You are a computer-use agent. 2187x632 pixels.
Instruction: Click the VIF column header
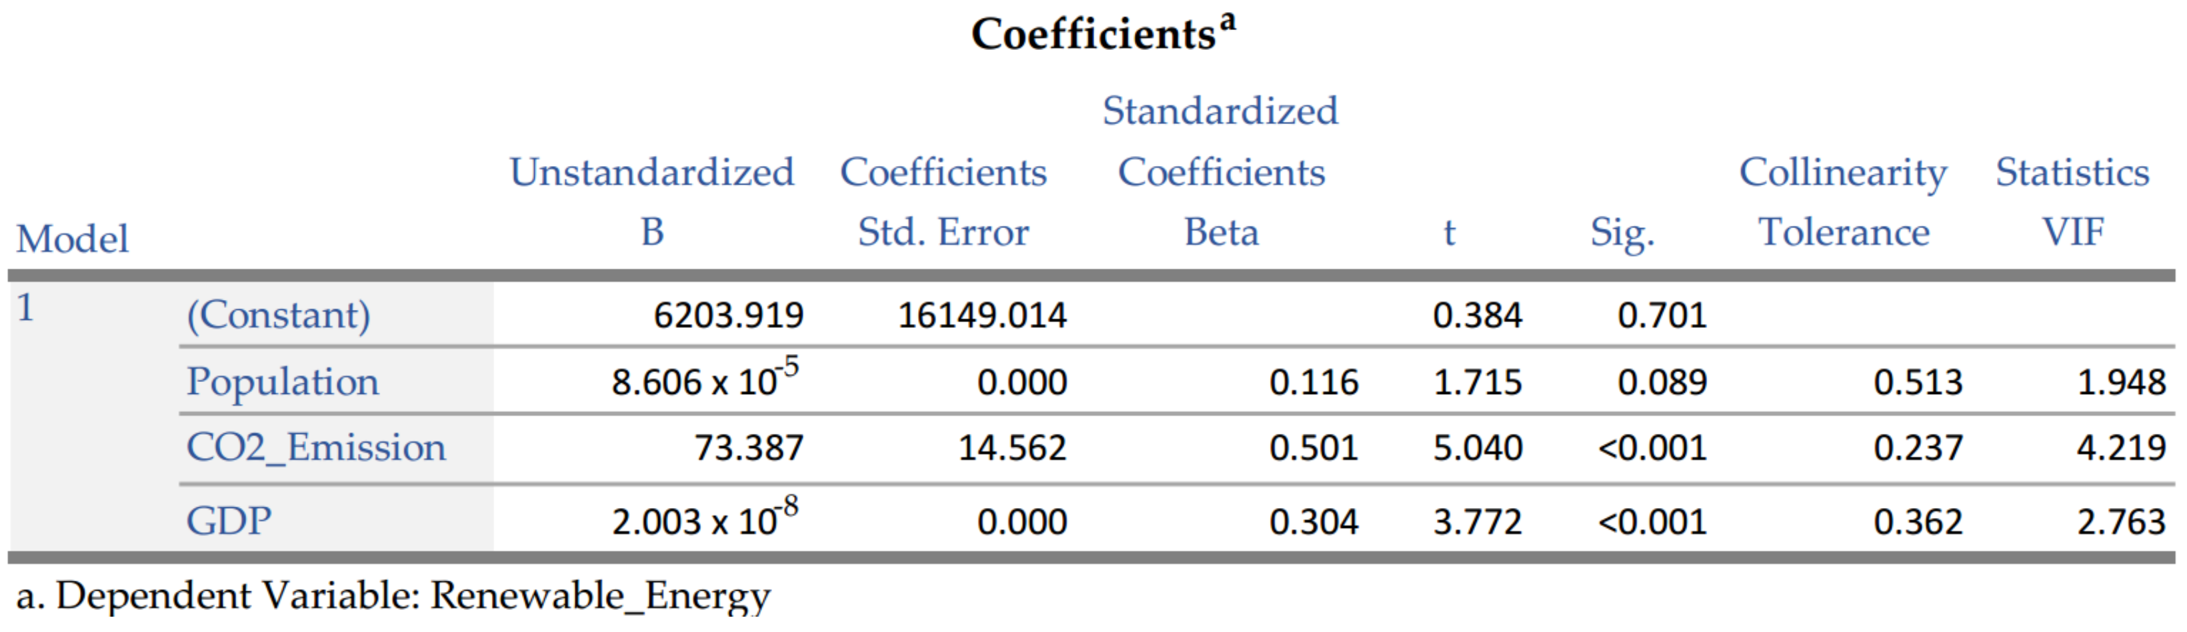[x=2072, y=233]
